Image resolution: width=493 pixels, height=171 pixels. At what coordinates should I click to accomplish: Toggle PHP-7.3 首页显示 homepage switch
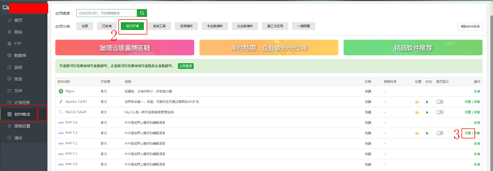440,133
